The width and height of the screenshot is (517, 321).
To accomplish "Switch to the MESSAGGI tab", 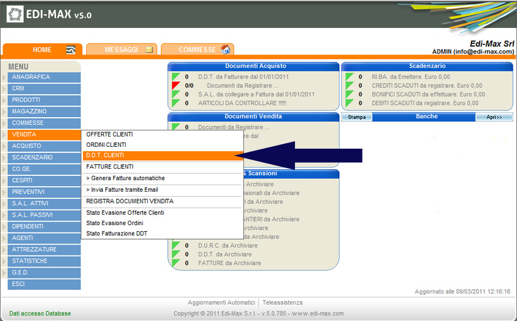I will click(x=120, y=50).
